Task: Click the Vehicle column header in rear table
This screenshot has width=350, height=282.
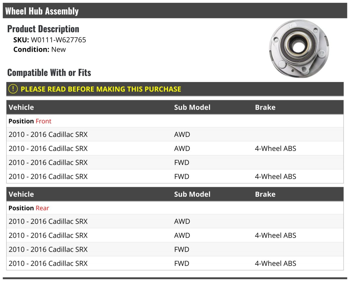Action: 21,194
